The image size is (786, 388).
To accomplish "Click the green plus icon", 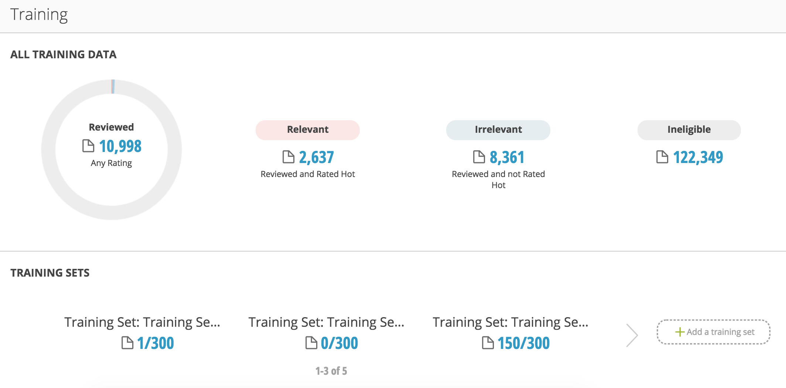I will [680, 332].
